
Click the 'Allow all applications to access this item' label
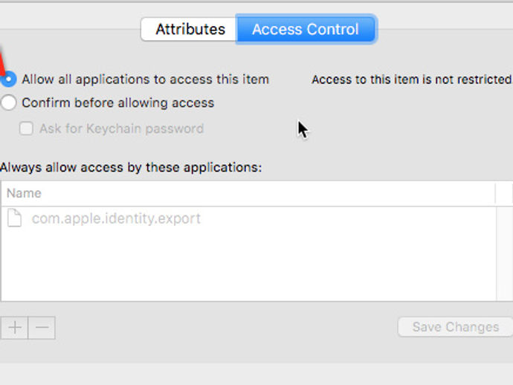pyautogui.click(x=145, y=80)
